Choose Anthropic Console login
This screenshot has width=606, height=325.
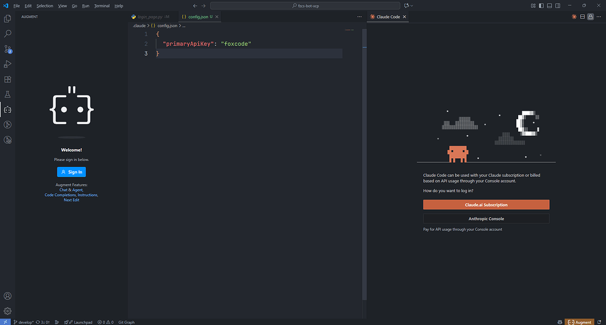(486, 219)
